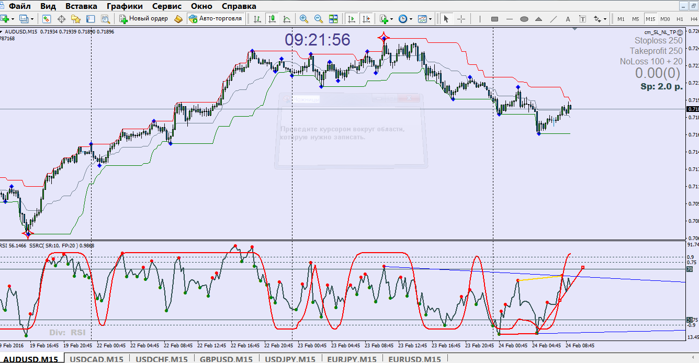699x363 pixels.
Task: Show the Terminal panel
Action: click(91, 19)
